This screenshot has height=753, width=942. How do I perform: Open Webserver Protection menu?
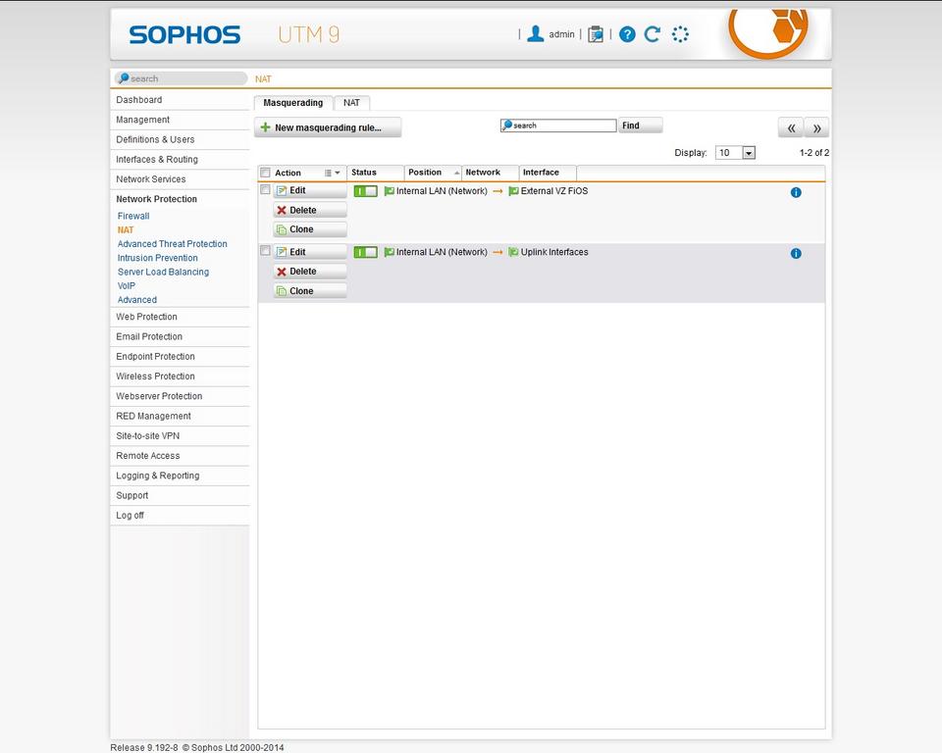pyautogui.click(x=180, y=396)
